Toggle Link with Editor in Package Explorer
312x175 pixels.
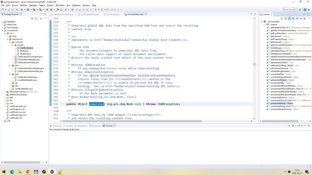(36, 18)
